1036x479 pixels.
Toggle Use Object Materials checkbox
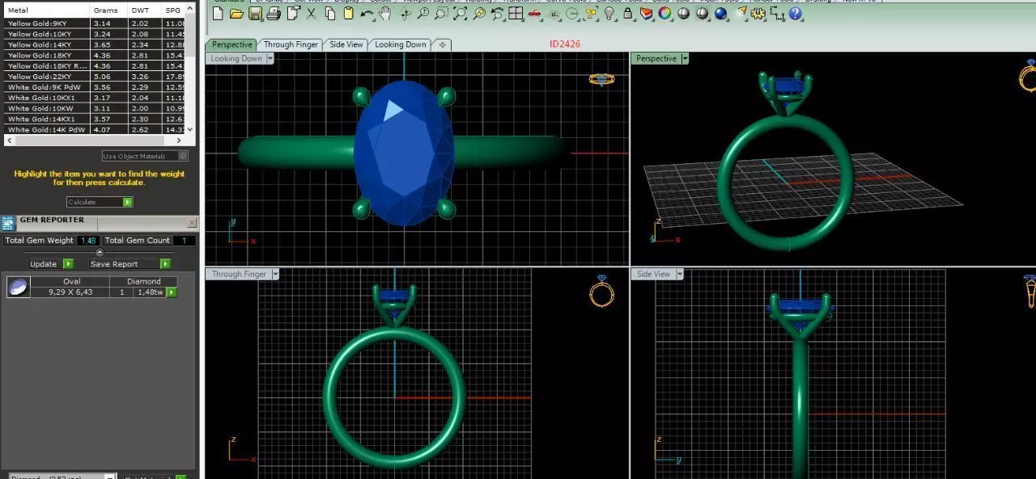(183, 156)
